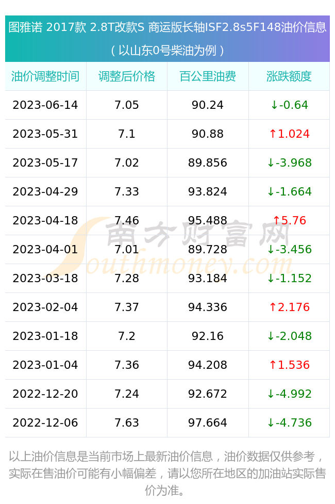Click fuel cost value 93.184
This screenshot has height=504, width=335.
(x=208, y=279)
